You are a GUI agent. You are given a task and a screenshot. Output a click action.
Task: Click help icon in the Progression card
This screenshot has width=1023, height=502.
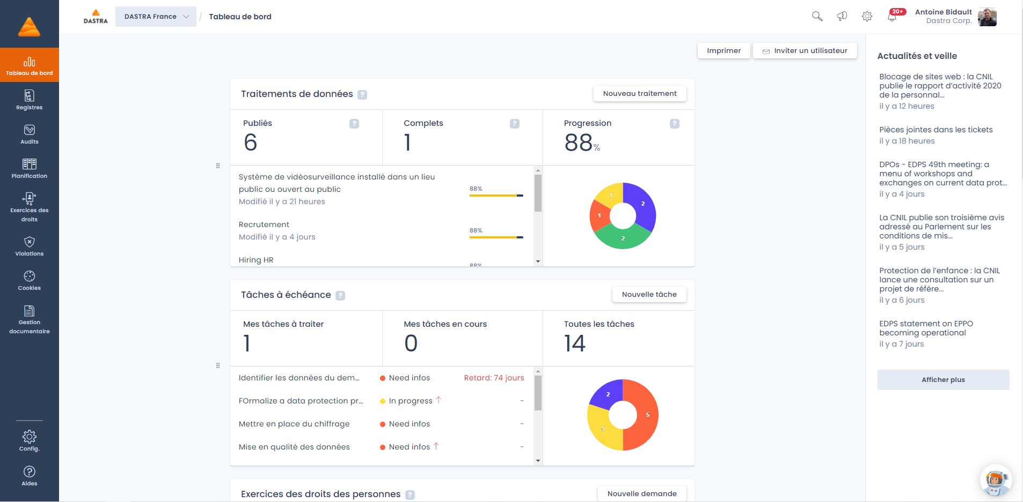coord(675,124)
